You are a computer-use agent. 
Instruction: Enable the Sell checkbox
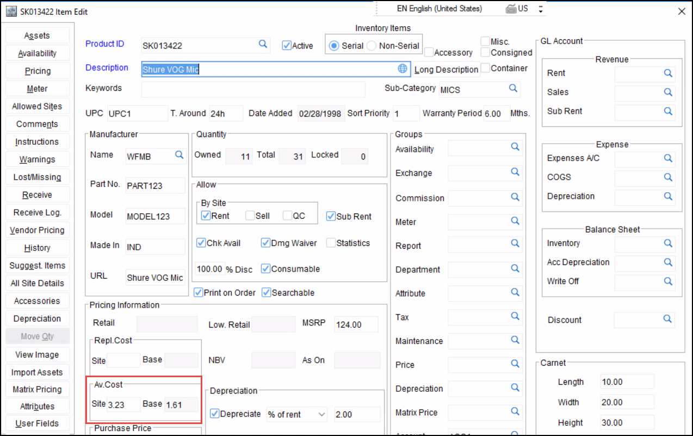pyautogui.click(x=250, y=216)
